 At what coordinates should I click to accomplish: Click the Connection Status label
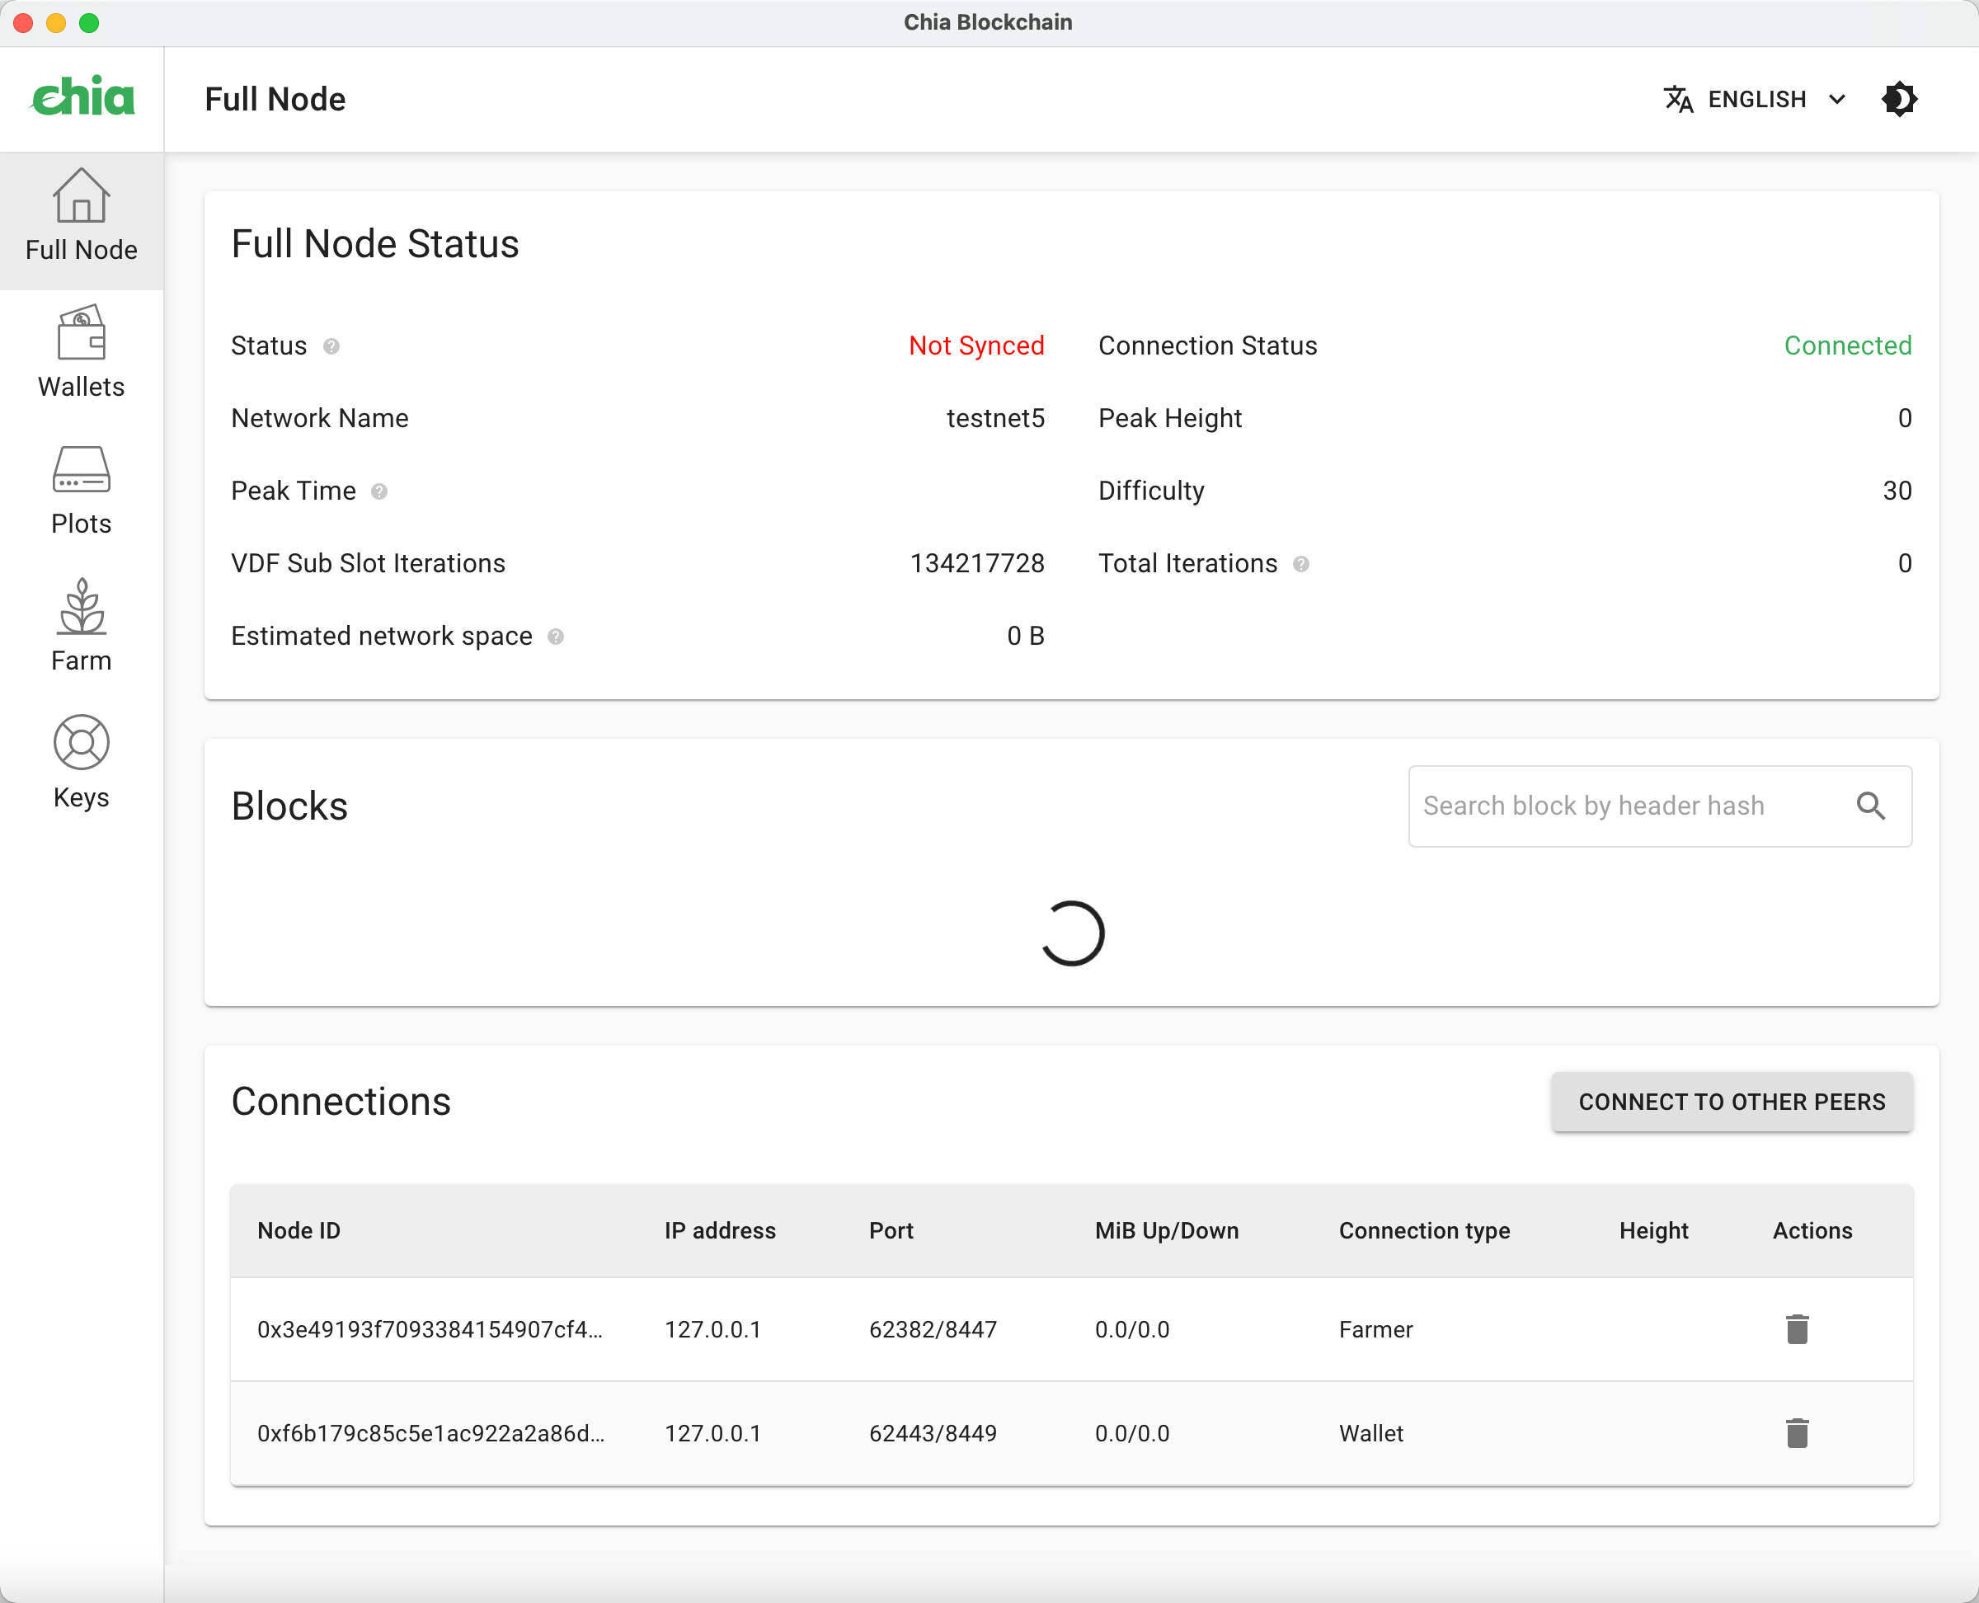point(1208,346)
